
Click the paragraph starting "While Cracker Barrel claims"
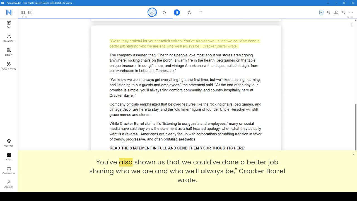[185, 131]
